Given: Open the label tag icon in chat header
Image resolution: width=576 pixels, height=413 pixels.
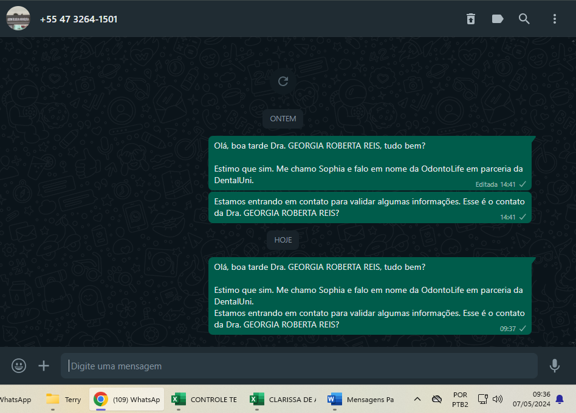Looking at the screenshot, I should point(498,19).
